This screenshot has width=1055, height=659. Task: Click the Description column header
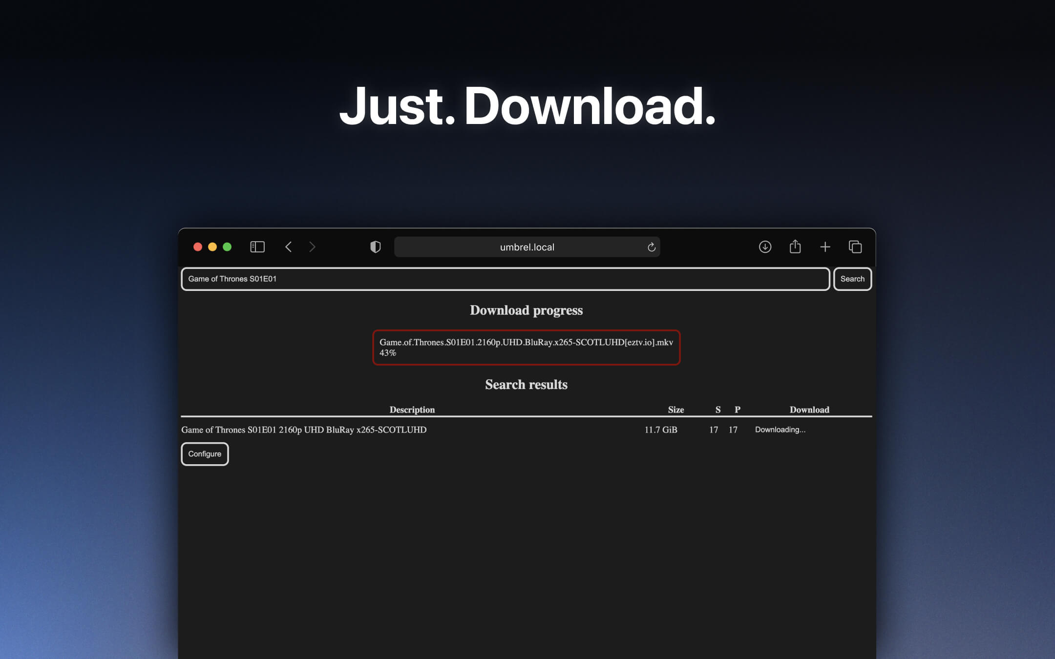[412, 410]
